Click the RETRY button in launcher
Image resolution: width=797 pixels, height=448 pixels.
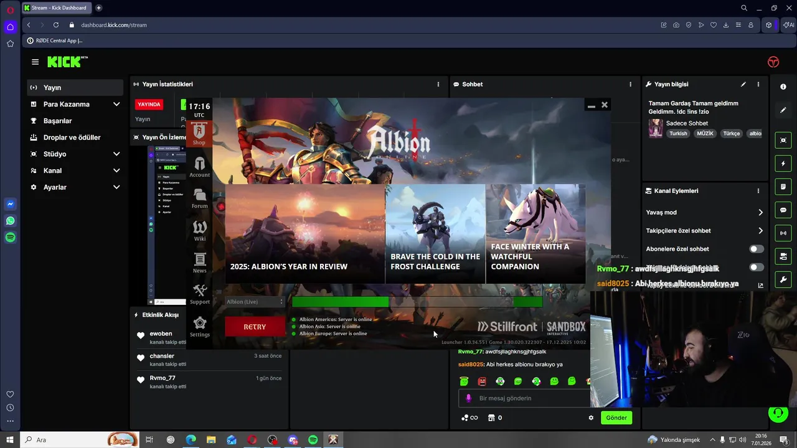pos(255,327)
